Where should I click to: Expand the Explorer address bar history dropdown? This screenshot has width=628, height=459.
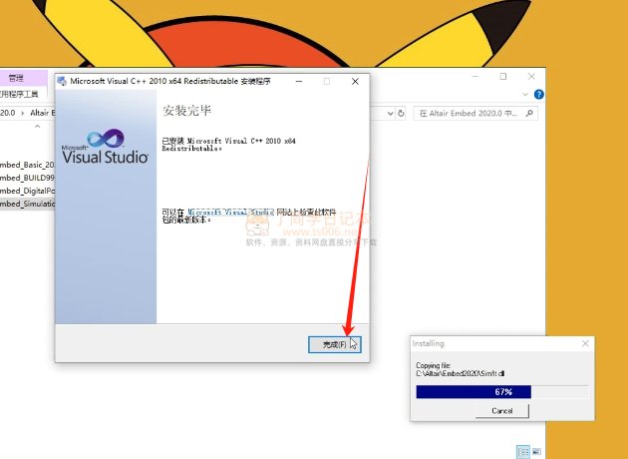[390, 114]
